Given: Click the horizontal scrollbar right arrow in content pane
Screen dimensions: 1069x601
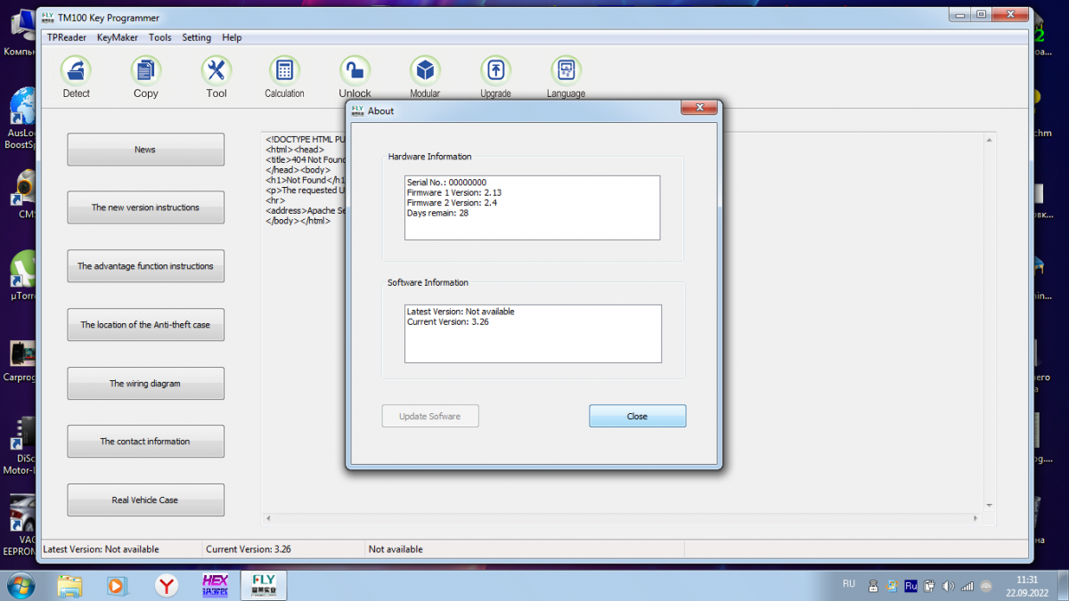Looking at the screenshot, I should coord(974,517).
